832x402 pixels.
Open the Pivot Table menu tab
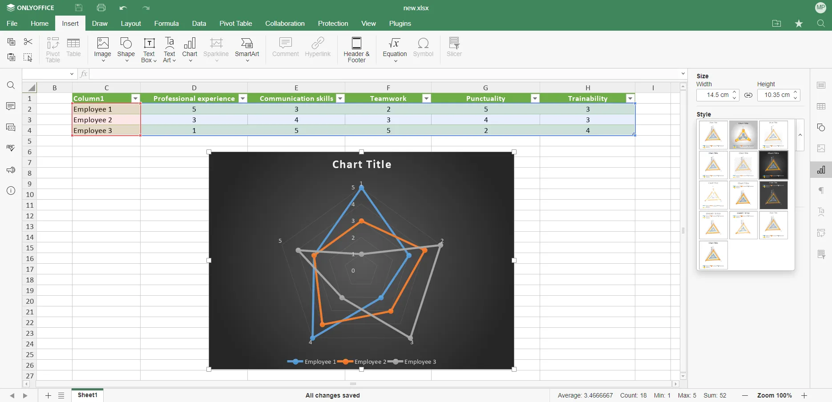tap(235, 24)
